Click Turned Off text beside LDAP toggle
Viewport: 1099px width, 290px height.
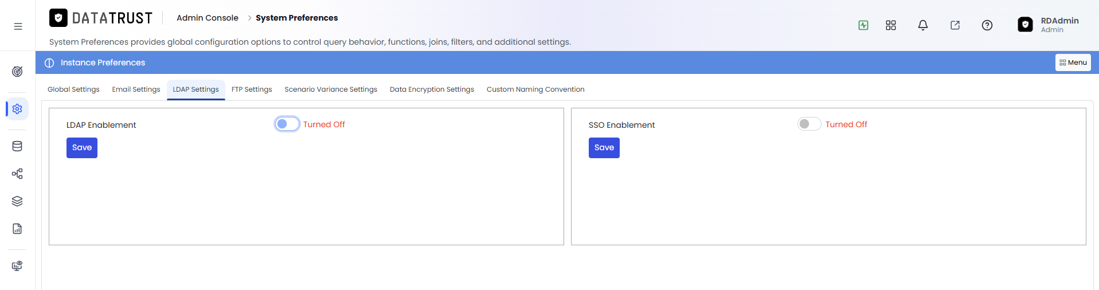click(x=324, y=124)
